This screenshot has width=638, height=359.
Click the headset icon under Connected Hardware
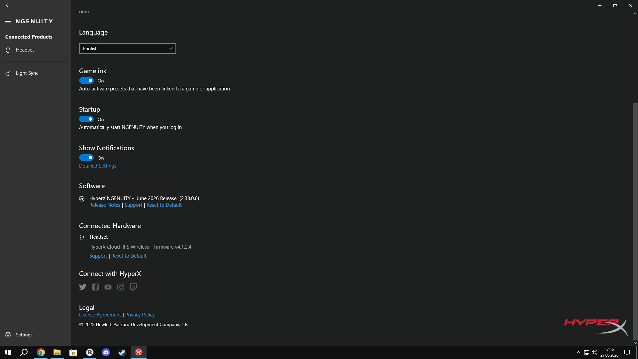(82, 237)
